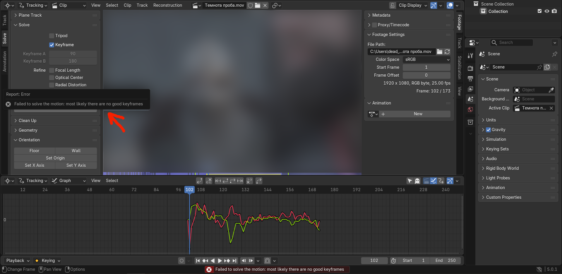Toggle lock to selection padlock icon
The width and height of the screenshot is (562, 274).
(x=393, y=5)
